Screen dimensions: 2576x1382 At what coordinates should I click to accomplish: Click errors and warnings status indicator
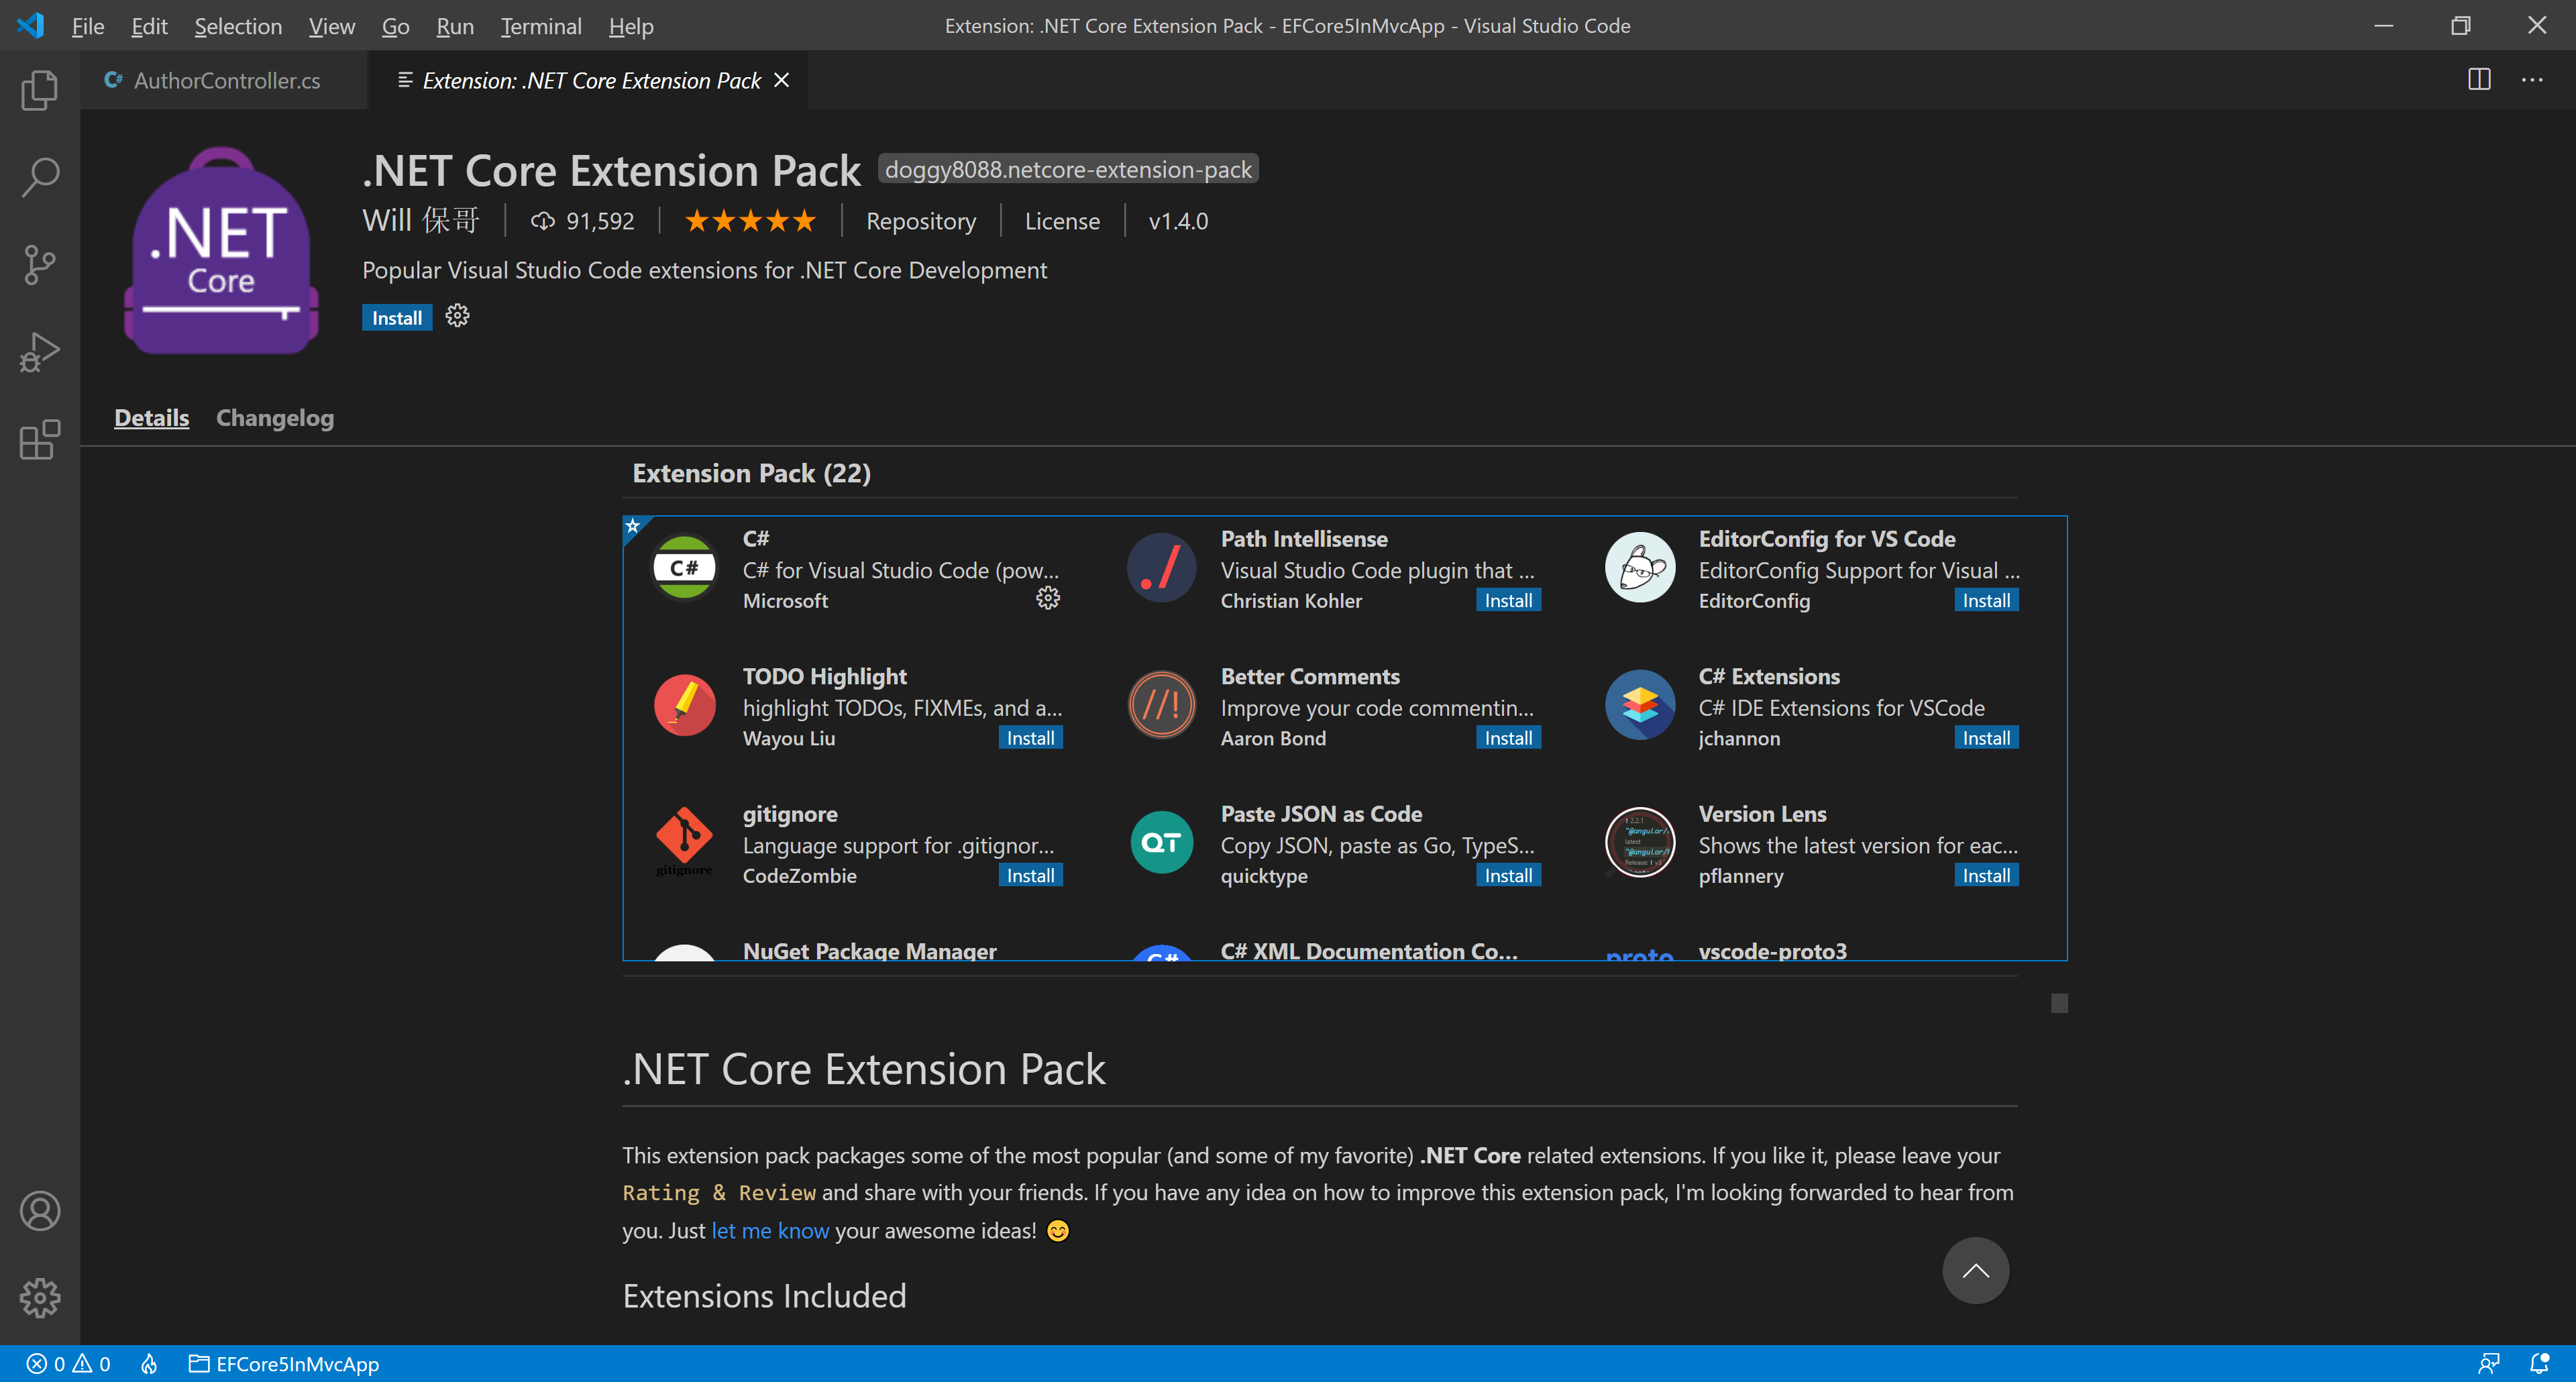pyautogui.click(x=68, y=1364)
